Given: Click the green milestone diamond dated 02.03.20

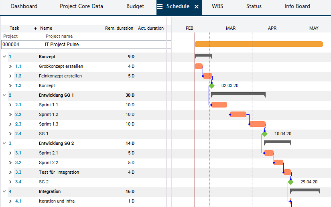Looking at the screenshot, I should [212, 85].
